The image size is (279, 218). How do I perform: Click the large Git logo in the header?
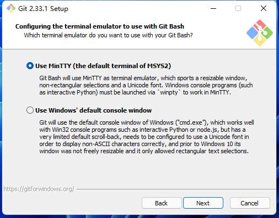260,33
